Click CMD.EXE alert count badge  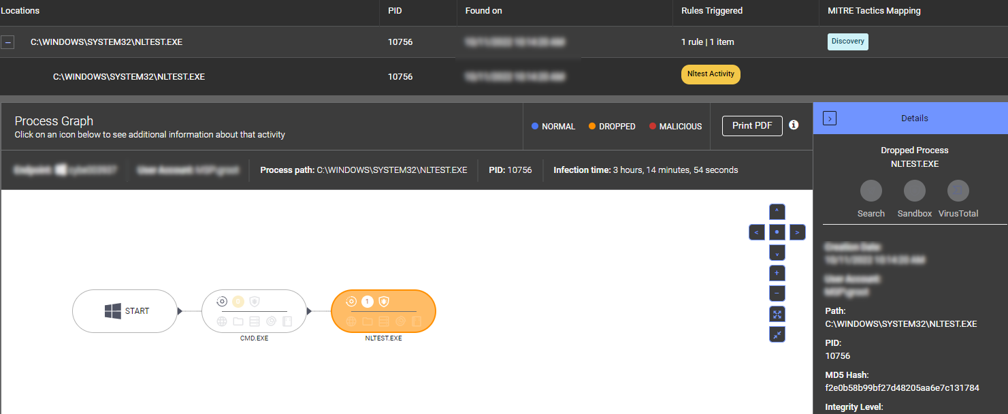click(x=238, y=301)
